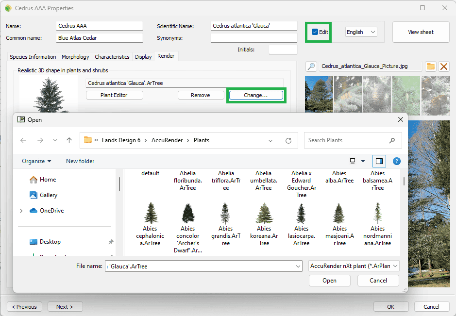Screen dimensions: 456x316
Task: Show hidden path folders via the double chevron
Action: [96, 140]
